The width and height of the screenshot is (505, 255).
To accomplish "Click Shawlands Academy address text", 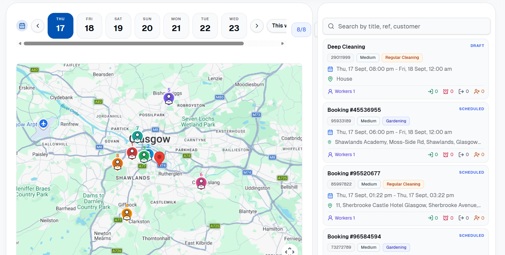I will point(408,142).
